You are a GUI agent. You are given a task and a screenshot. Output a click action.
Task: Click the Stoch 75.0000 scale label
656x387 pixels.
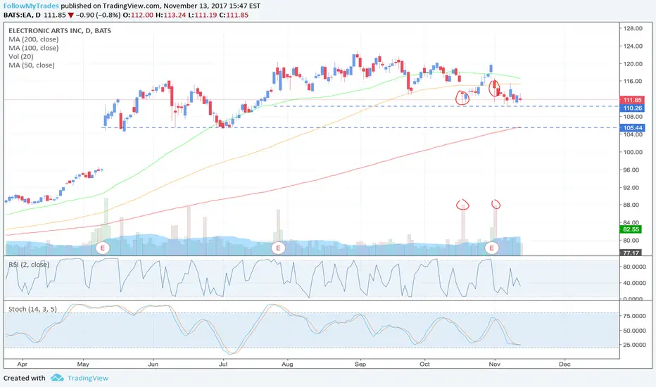coord(634,316)
